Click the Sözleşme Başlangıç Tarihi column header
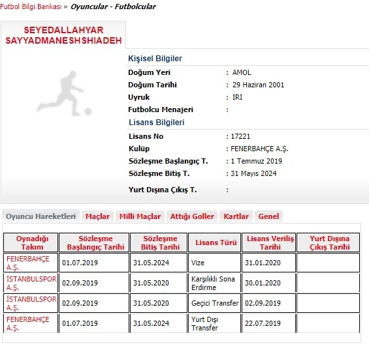The image size is (369, 350). click(94, 242)
